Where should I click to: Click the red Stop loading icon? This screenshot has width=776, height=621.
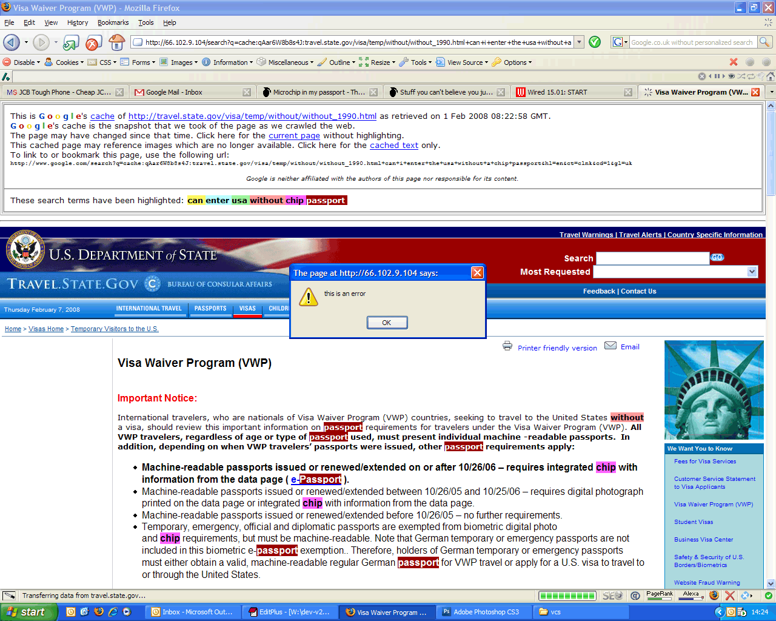(x=93, y=42)
